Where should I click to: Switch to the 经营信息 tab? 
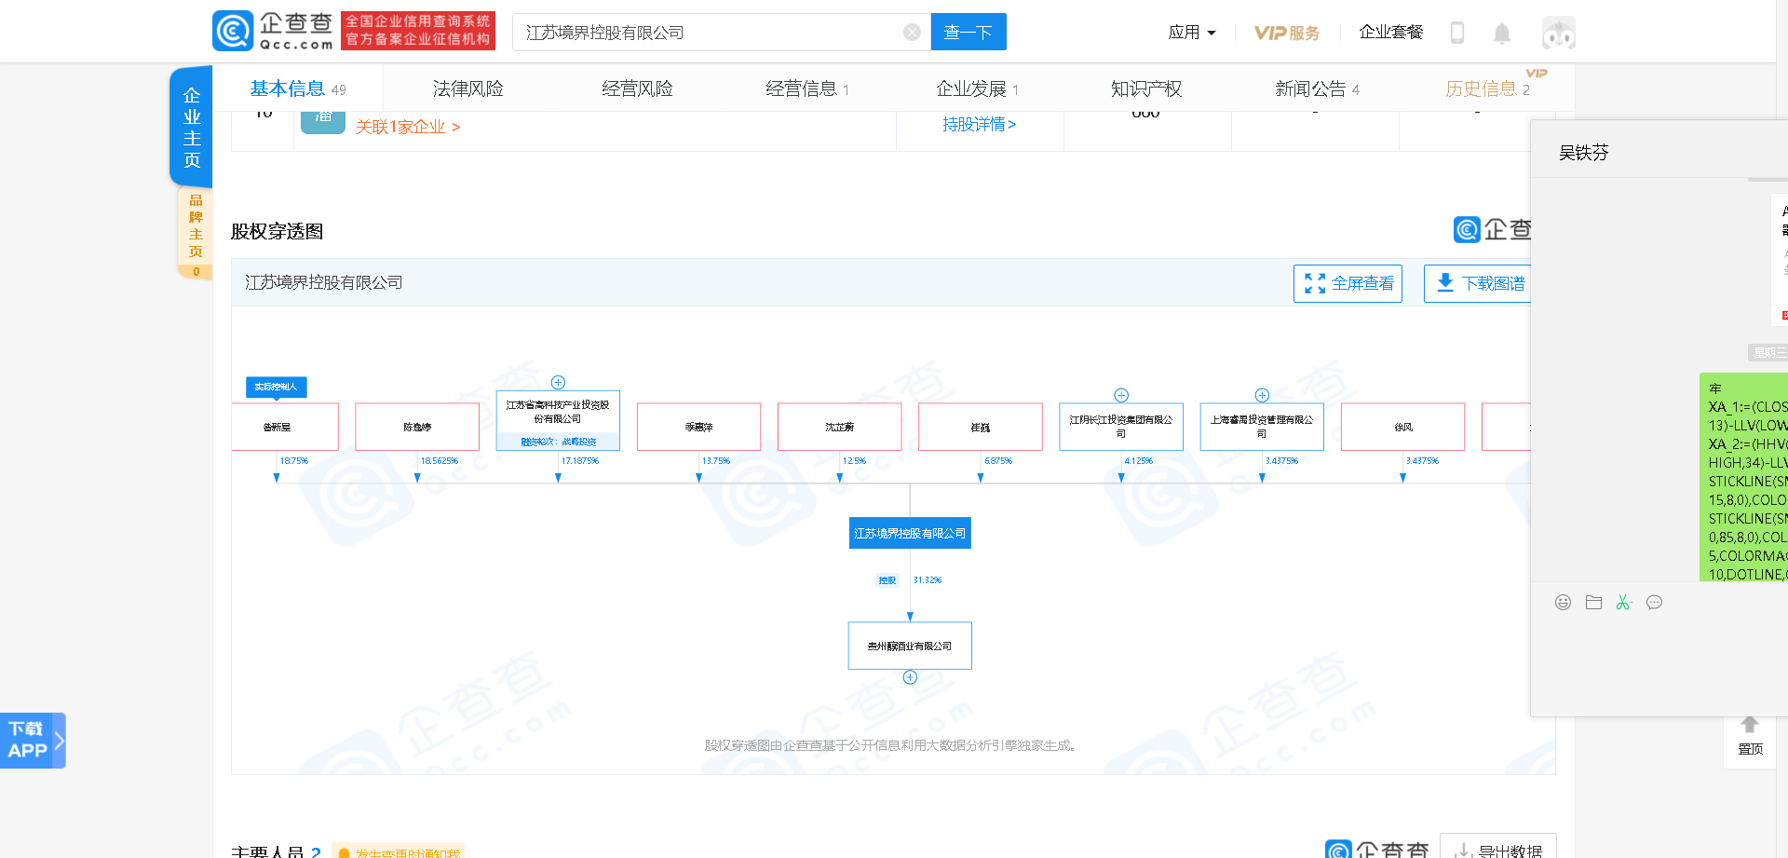807,89
